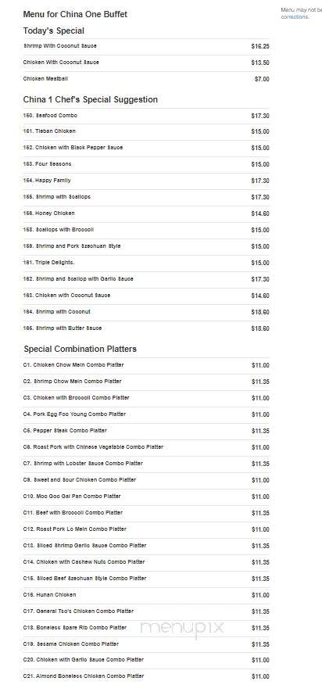322x692 pixels.
Task: Click the Menu for China One Buffet title
Action: pyautogui.click(x=75, y=14)
